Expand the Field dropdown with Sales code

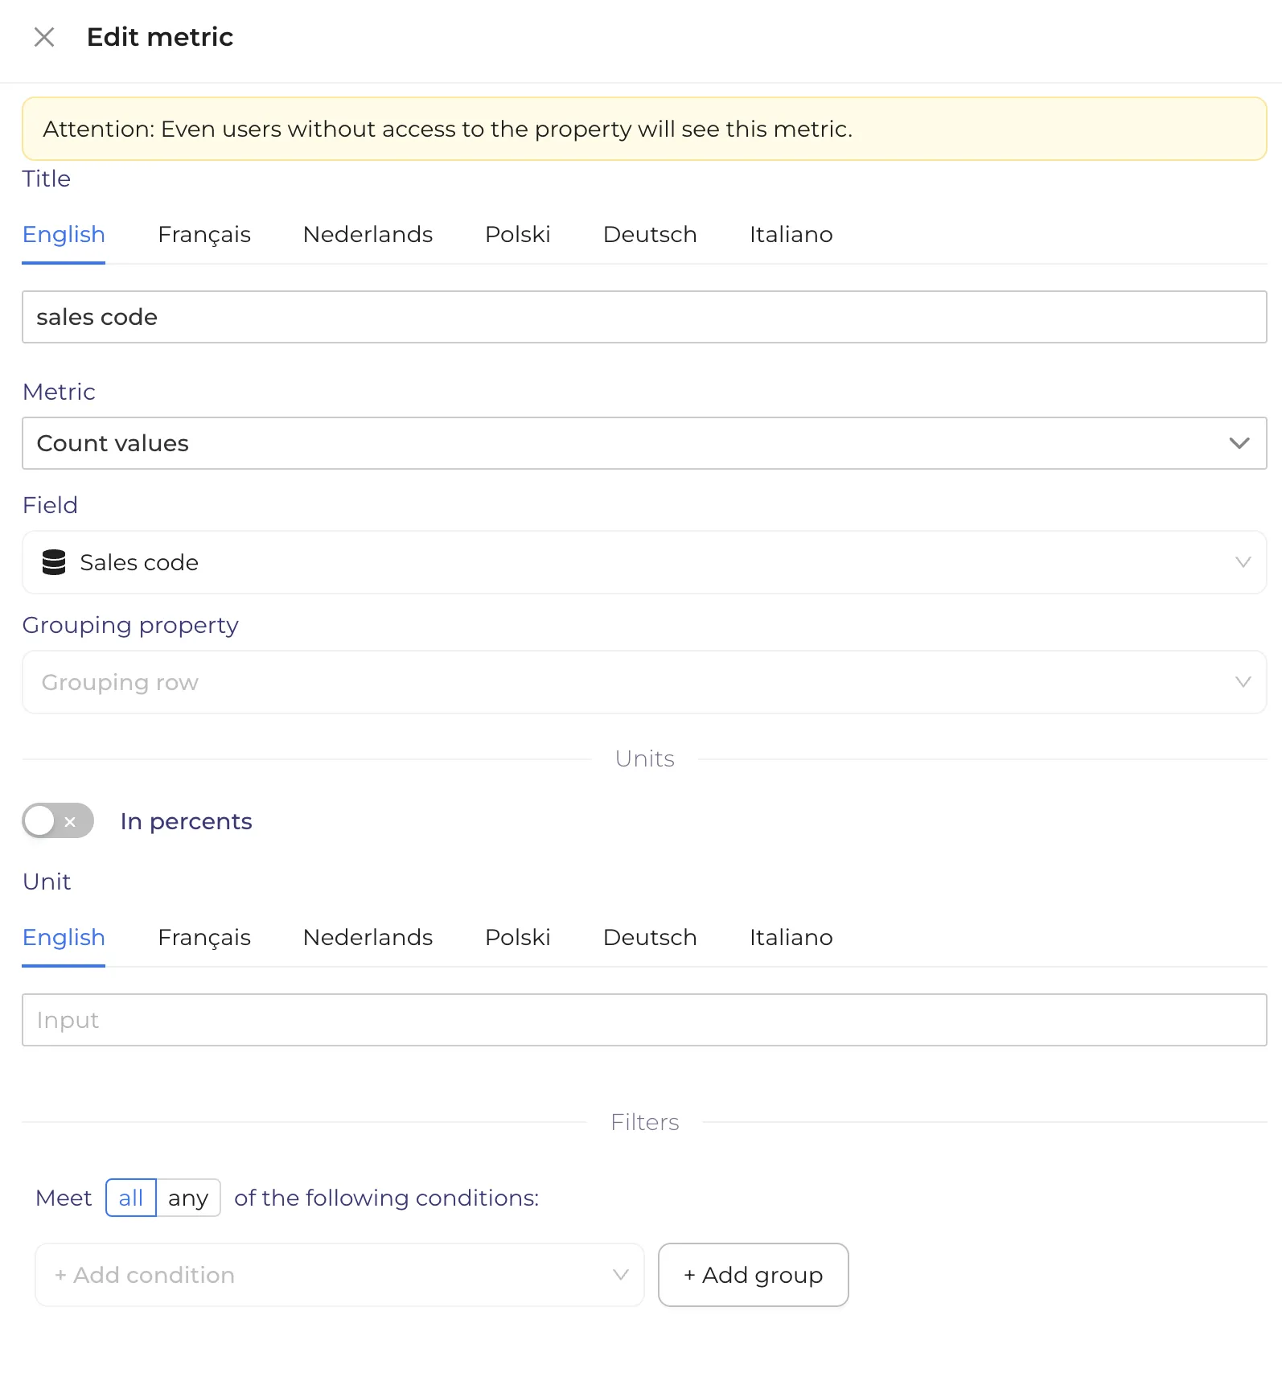click(x=644, y=562)
